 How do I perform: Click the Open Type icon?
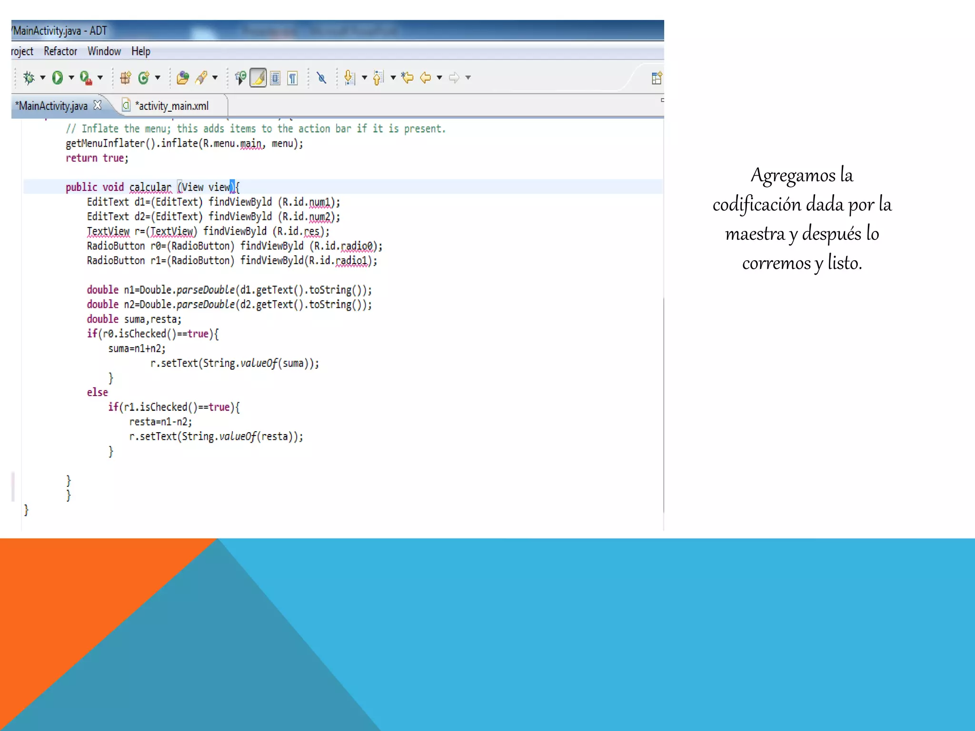182,78
